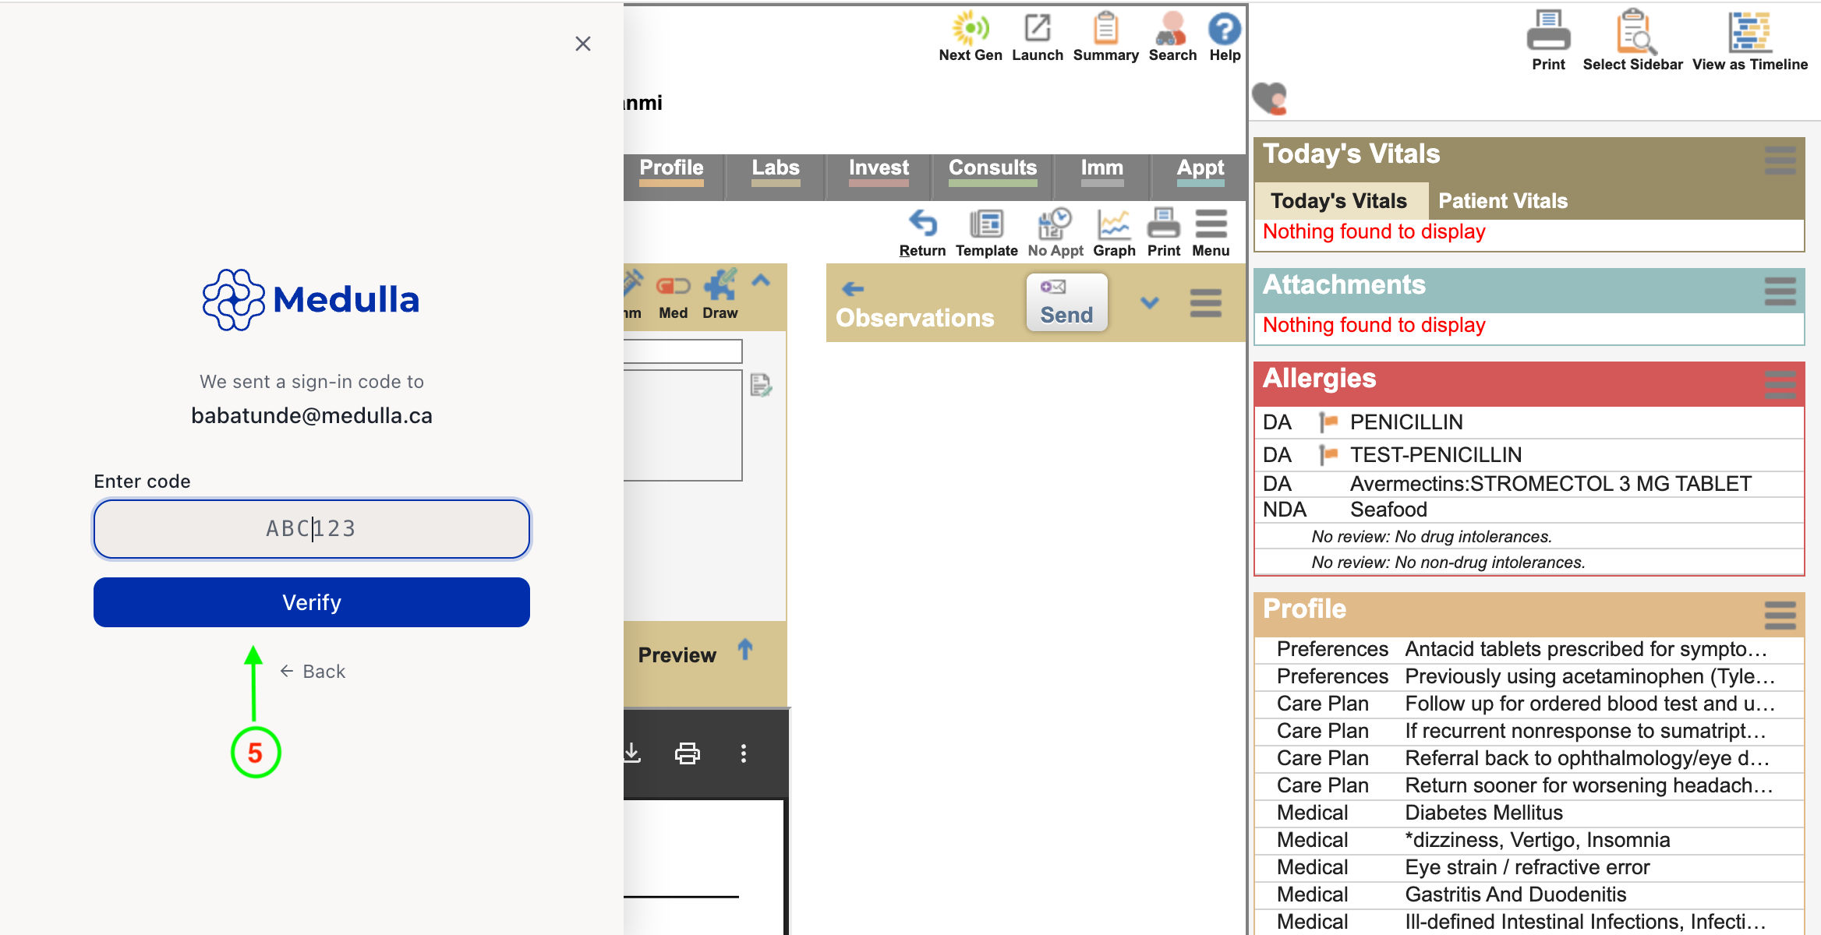Open the Help question-mark icon
Screen dimensions: 1821x935
(x=1225, y=37)
